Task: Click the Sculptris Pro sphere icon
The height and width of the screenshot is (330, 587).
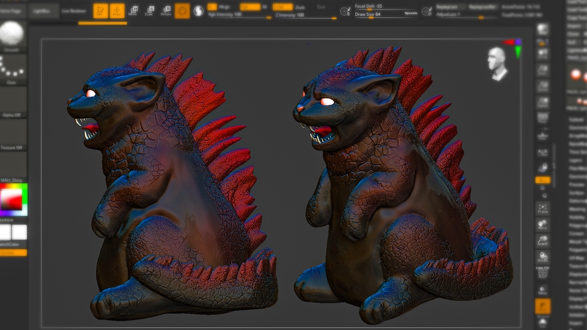Action: [x=198, y=11]
